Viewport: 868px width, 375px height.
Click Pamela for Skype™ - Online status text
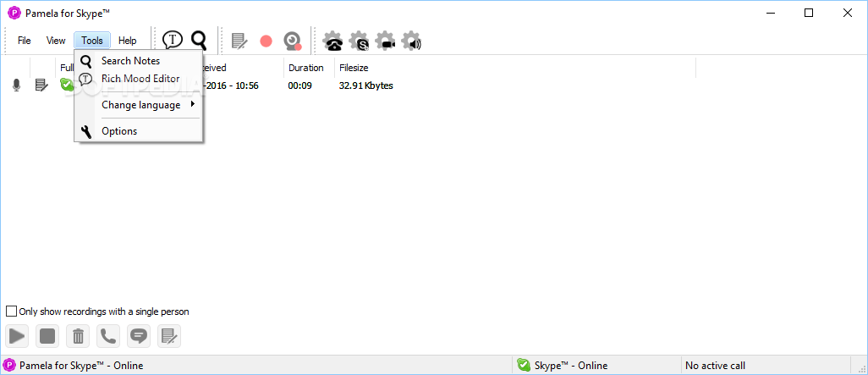point(81,366)
